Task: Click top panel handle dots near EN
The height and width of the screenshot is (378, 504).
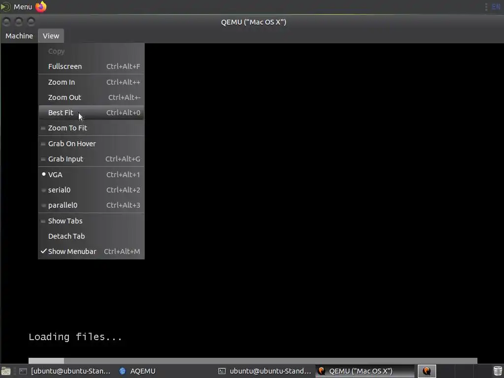Action: click(x=486, y=7)
